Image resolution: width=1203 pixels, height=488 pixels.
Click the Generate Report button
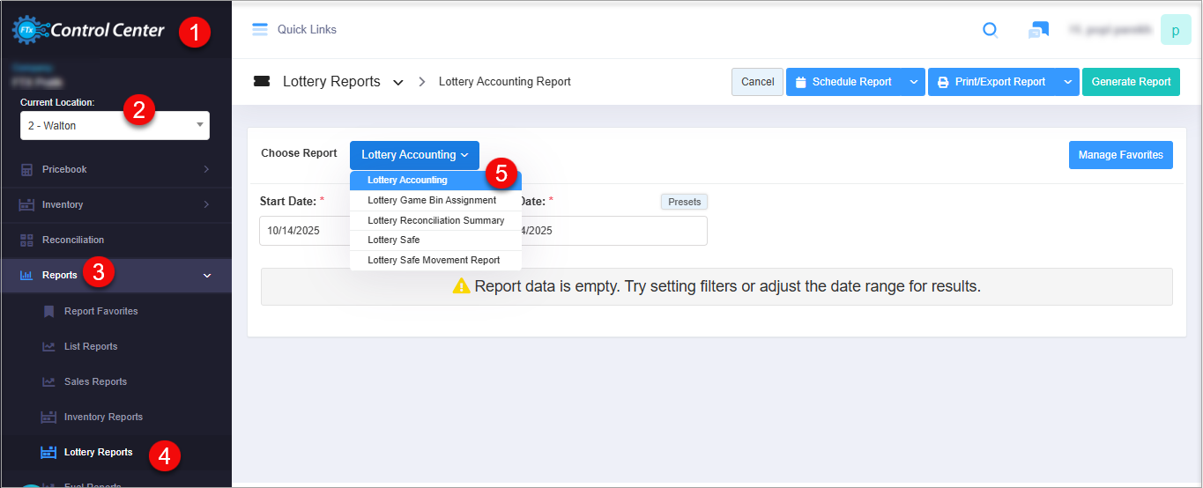tap(1131, 82)
